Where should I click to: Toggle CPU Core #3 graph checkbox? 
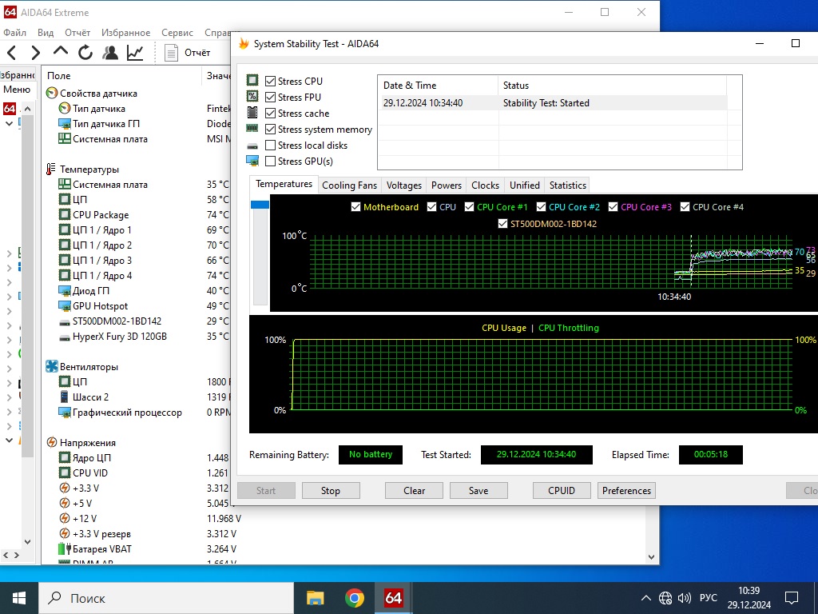[x=613, y=207]
